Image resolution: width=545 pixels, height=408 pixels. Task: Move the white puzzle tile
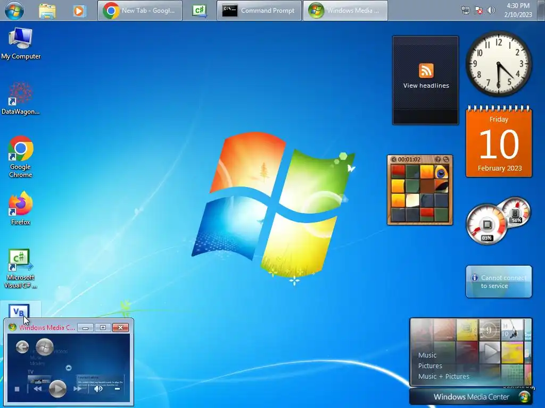[412, 200]
